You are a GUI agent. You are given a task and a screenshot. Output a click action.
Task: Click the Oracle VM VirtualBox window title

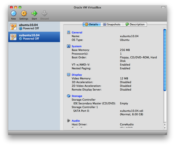click(x=87, y=7)
